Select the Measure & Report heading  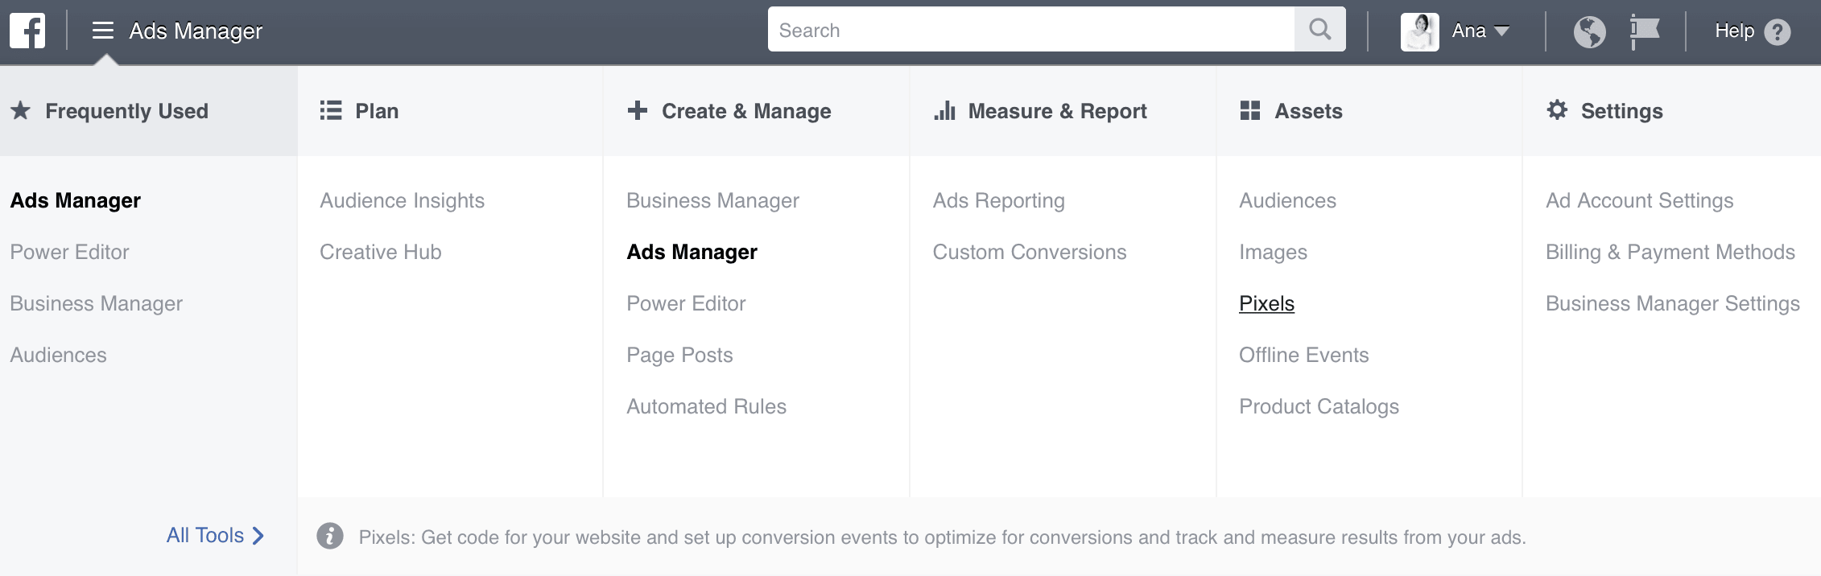click(1058, 111)
